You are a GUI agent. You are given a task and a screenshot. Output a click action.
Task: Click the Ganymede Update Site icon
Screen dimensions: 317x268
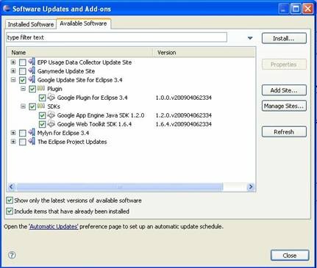click(x=32, y=70)
